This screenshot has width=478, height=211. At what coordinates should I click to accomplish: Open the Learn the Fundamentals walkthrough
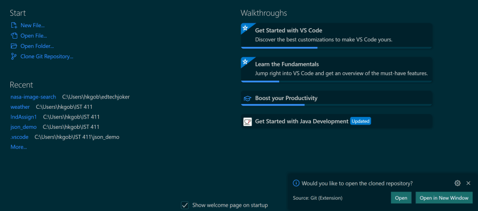(337, 70)
